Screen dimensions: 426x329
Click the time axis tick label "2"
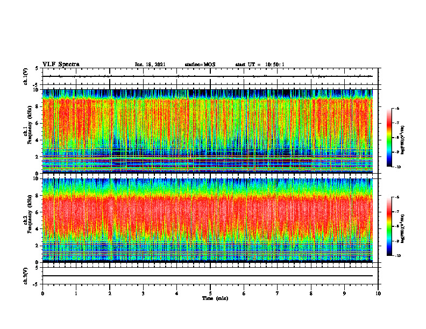tap(110, 294)
